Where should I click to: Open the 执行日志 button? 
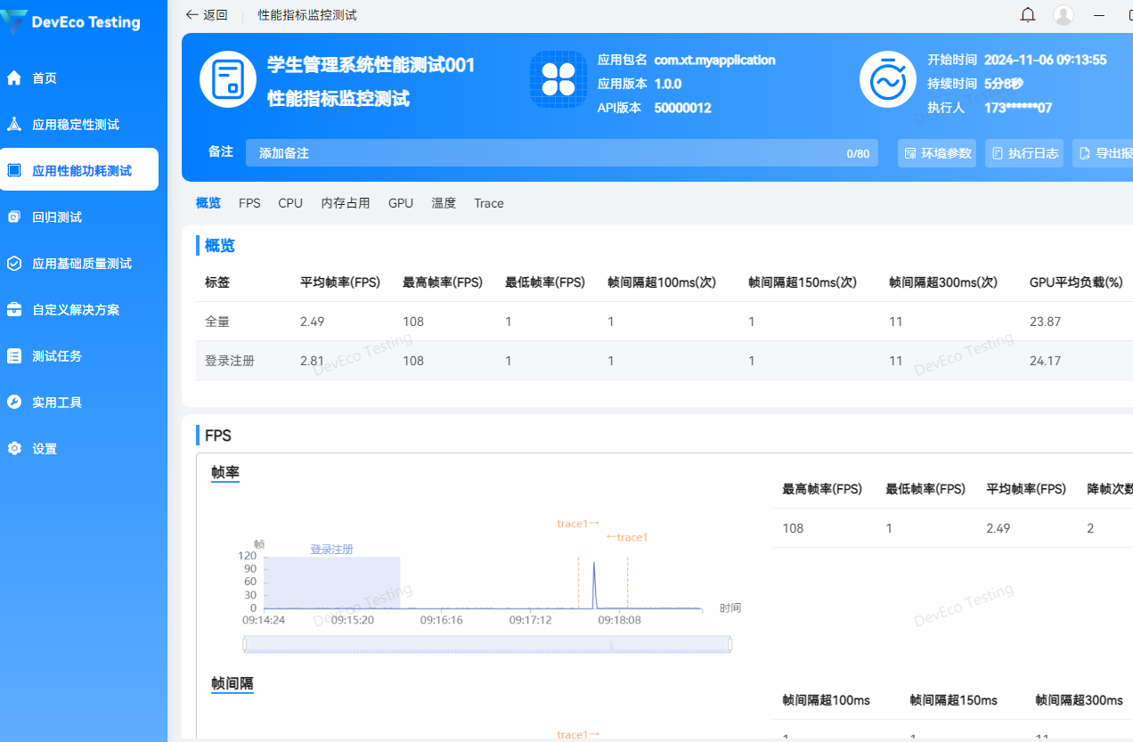coord(1024,153)
